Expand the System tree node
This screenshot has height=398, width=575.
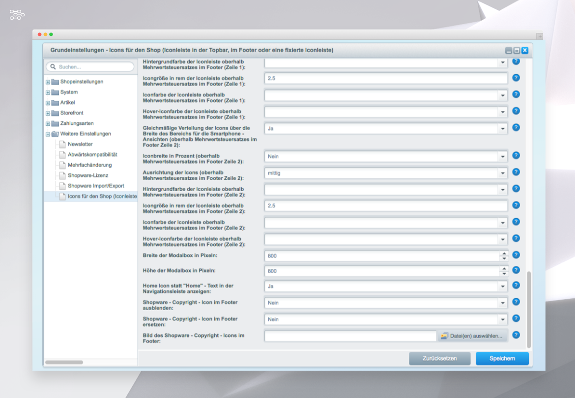pos(48,92)
